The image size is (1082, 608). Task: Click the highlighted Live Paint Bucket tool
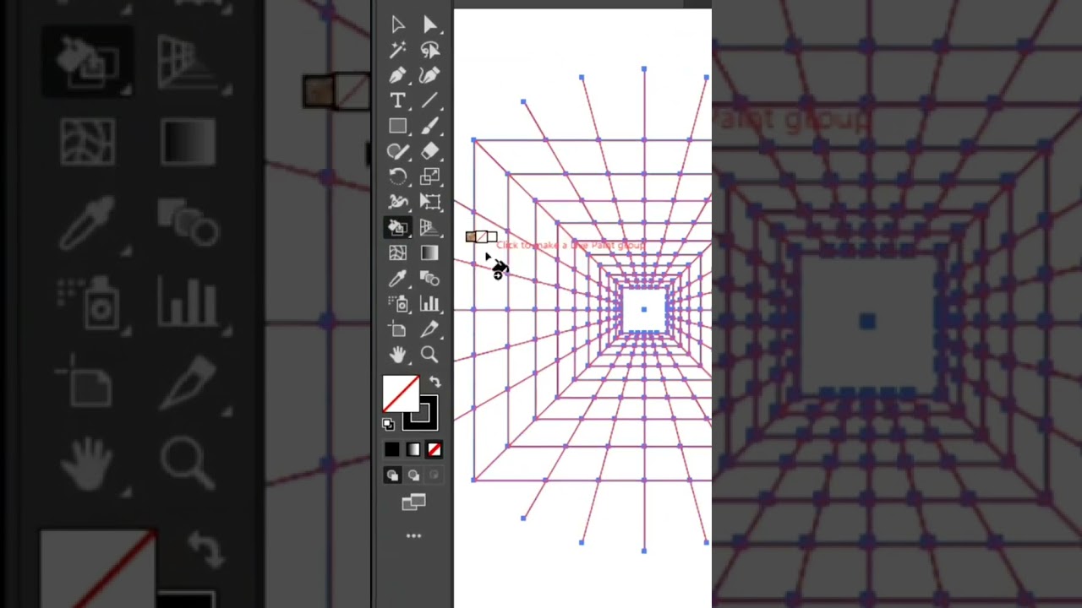(398, 228)
